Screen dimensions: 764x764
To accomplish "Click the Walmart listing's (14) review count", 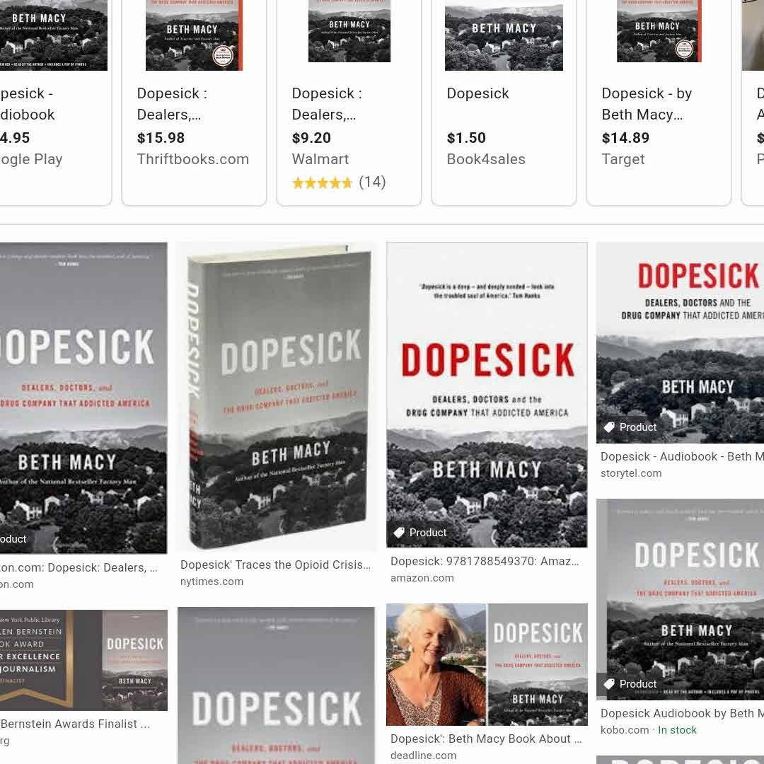I will [x=372, y=183].
